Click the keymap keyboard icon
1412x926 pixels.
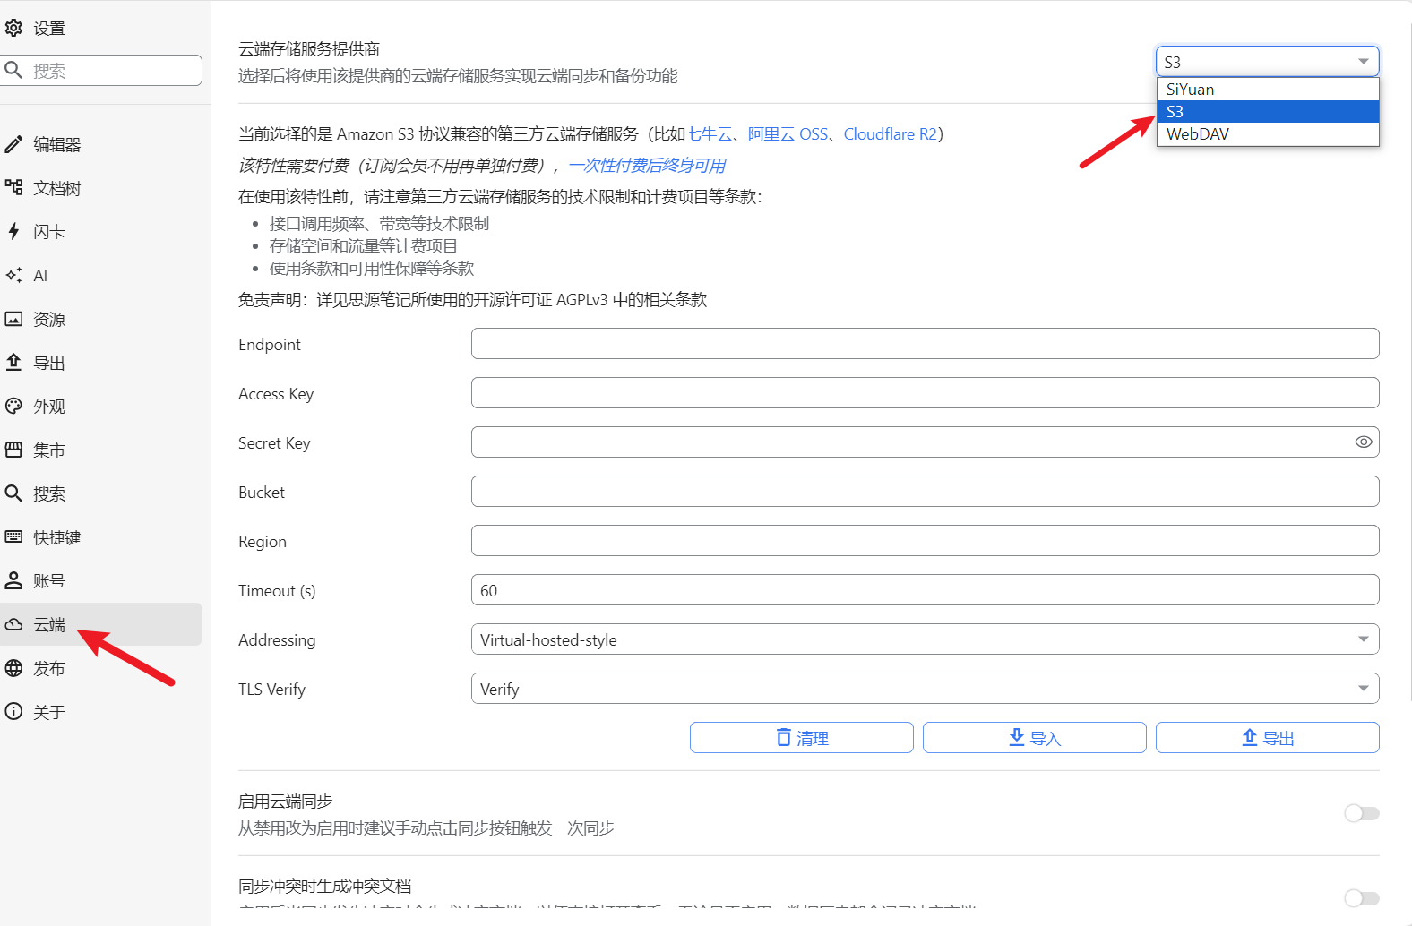click(13, 536)
